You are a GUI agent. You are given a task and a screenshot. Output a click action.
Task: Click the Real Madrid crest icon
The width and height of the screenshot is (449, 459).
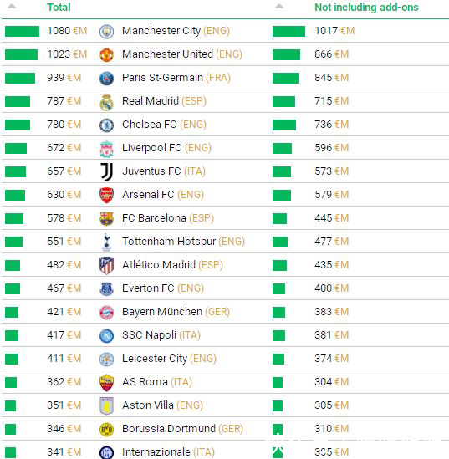tap(106, 102)
